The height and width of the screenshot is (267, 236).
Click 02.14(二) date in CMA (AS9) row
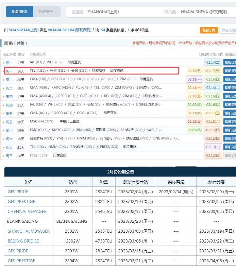tap(213, 88)
